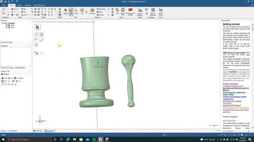Click the Save icon in title bar

pos(9,2)
